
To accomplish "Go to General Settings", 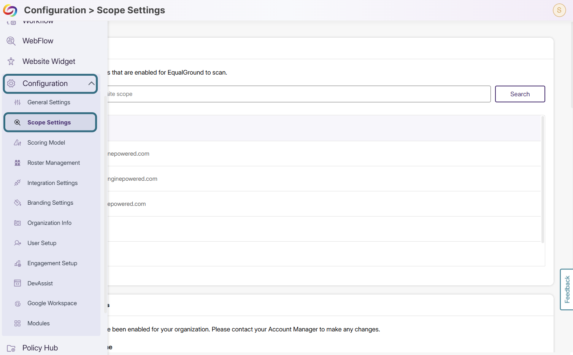I will point(49,102).
